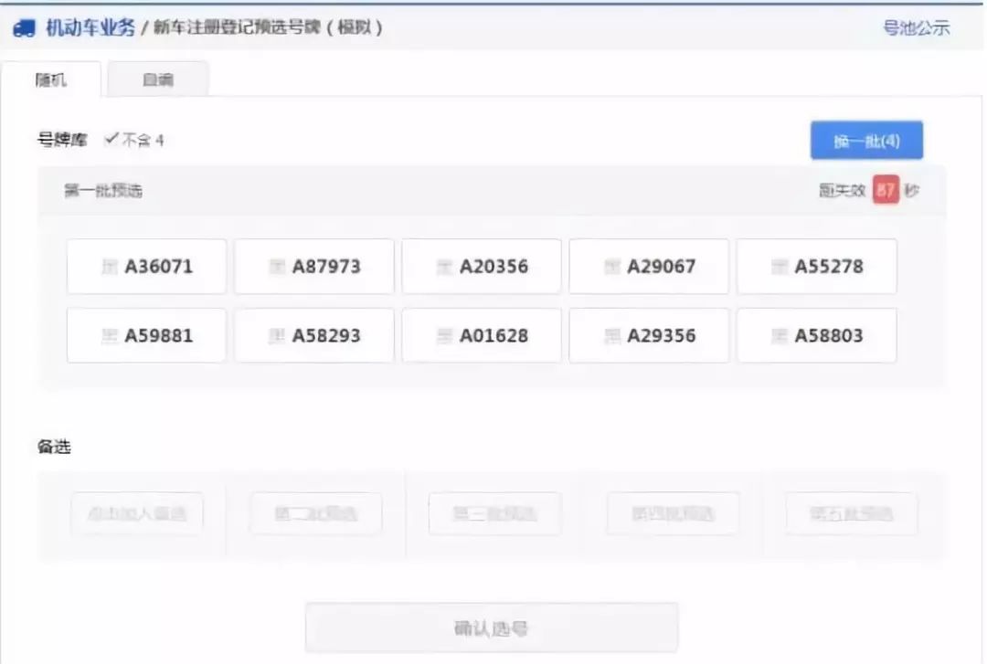Choose plate number A87973
Image resolution: width=987 pixels, height=664 pixels.
point(314,267)
